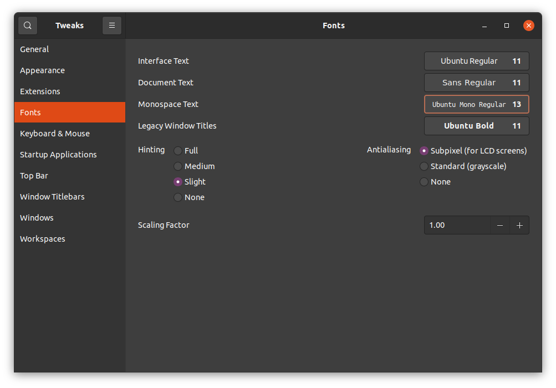
Task: Go to Workspaces settings
Action: pyautogui.click(x=70, y=239)
